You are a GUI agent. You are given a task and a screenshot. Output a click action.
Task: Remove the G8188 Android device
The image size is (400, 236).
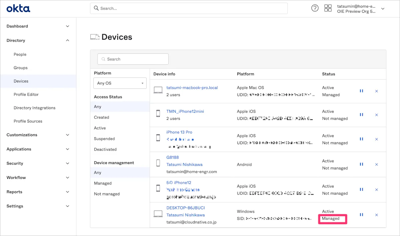[377, 165]
